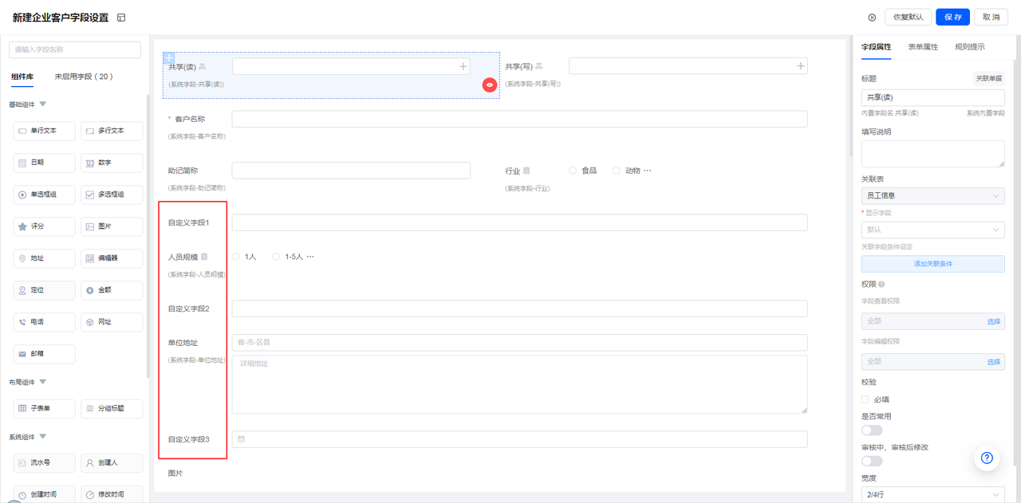Image resolution: width=1021 pixels, height=503 pixels.
Task: Open the blue help question-mark button
Action: pyautogui.click(x=987, y=458)
